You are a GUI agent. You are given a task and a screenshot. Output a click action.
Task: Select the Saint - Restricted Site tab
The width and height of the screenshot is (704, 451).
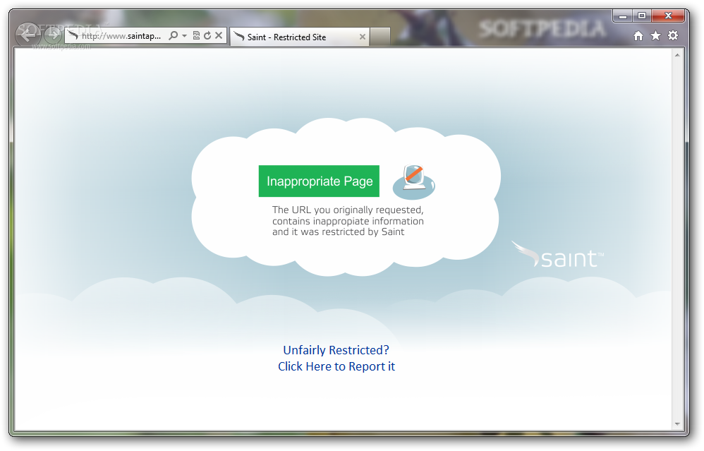(x=300, y=37)
